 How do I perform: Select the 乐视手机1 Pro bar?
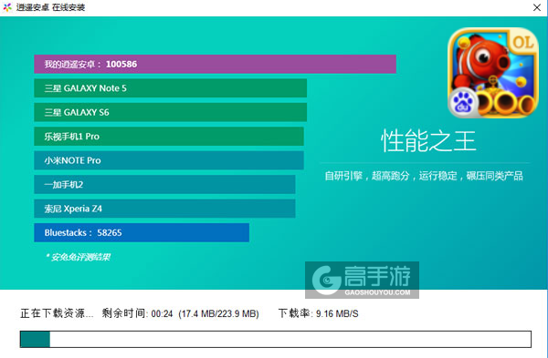click(169, 137)
